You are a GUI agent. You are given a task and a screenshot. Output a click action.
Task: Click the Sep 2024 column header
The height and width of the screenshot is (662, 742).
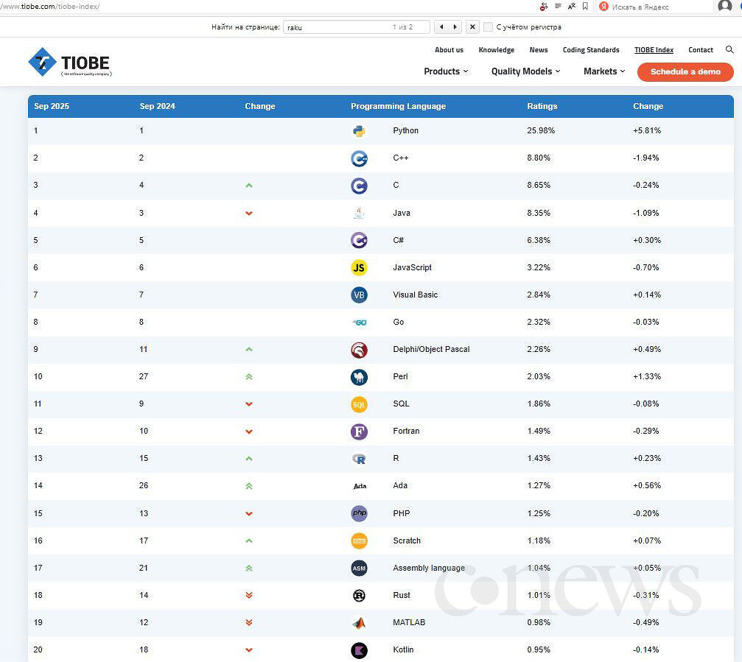[157, 106]
